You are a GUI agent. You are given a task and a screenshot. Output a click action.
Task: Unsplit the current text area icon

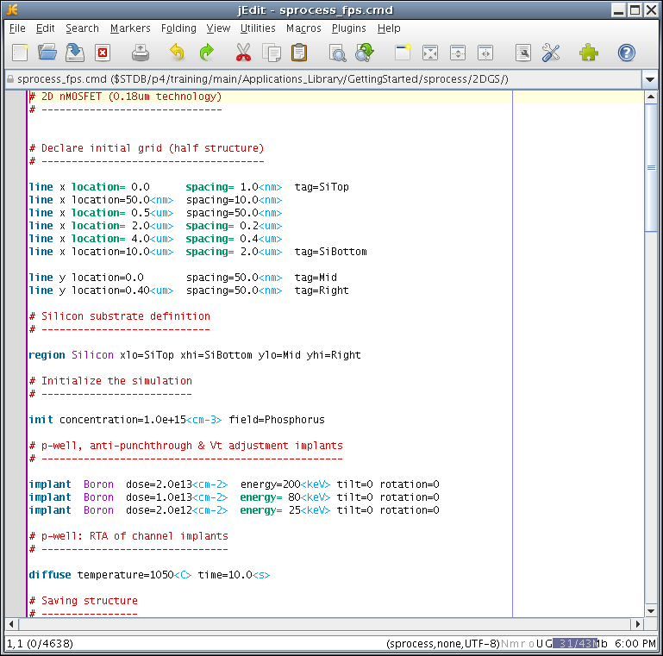click(430, 53)
